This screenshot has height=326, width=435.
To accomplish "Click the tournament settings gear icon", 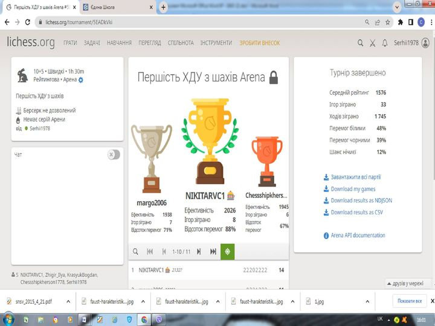I will 81,80.
